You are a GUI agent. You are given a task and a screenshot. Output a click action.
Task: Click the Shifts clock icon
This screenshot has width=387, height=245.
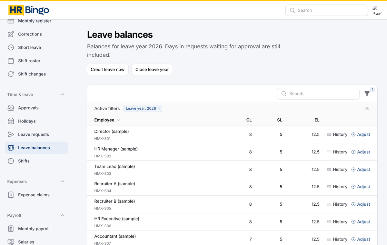point(11,161)
